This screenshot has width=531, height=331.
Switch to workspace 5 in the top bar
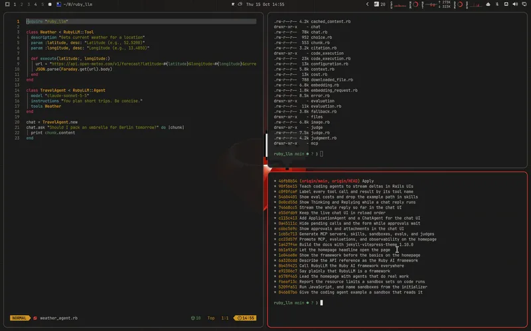pos(42,5)
